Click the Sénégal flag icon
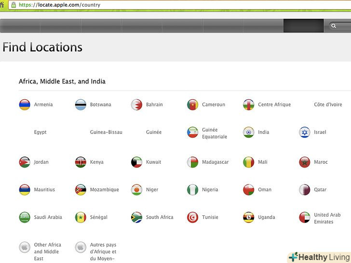Screen dimensions: 351x263 click(81, 217)
